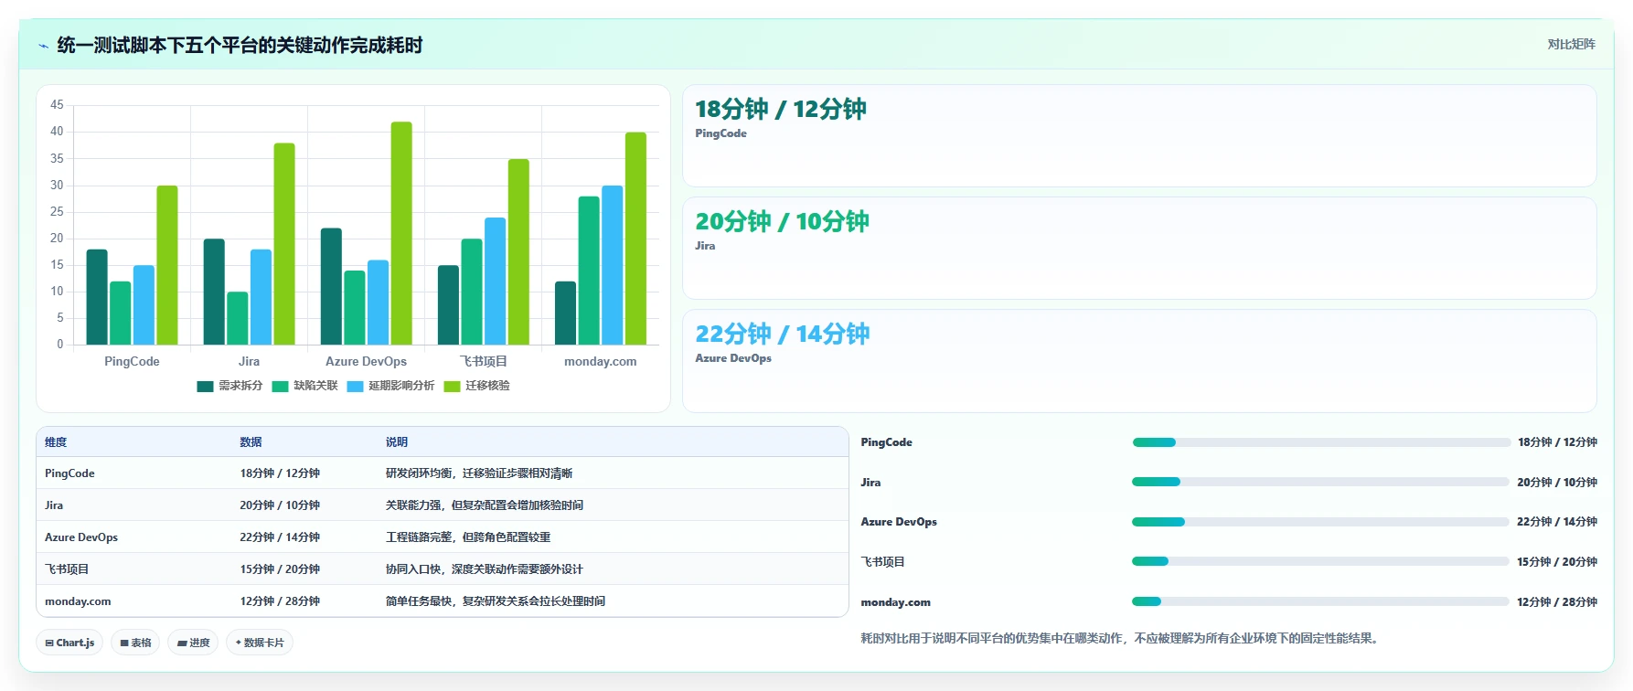The image size is (1633, 691).
Task: Click the description 协同入口快，深度关联动作需要额外设计
Action: [485, 569]
